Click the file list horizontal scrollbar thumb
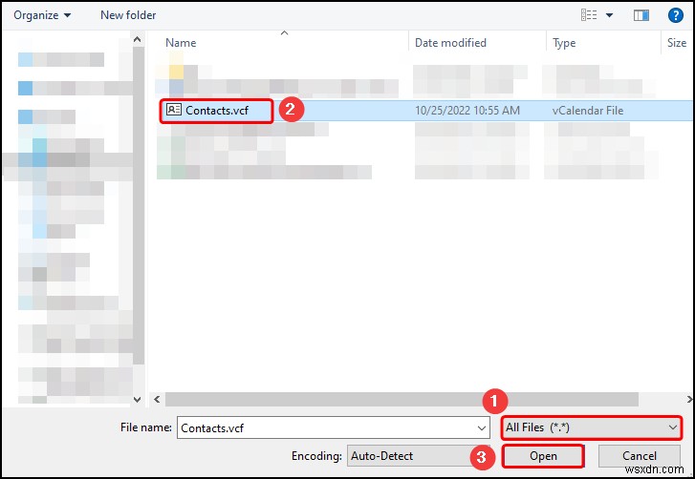The height and width of the screenshot is (479, 695). 402,399
